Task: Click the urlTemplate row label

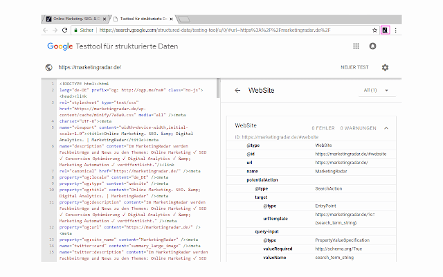Action: coord(275,219)
